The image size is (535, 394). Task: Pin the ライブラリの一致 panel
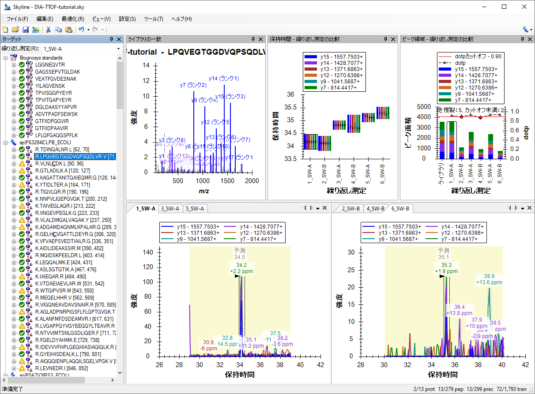[253, 39]
